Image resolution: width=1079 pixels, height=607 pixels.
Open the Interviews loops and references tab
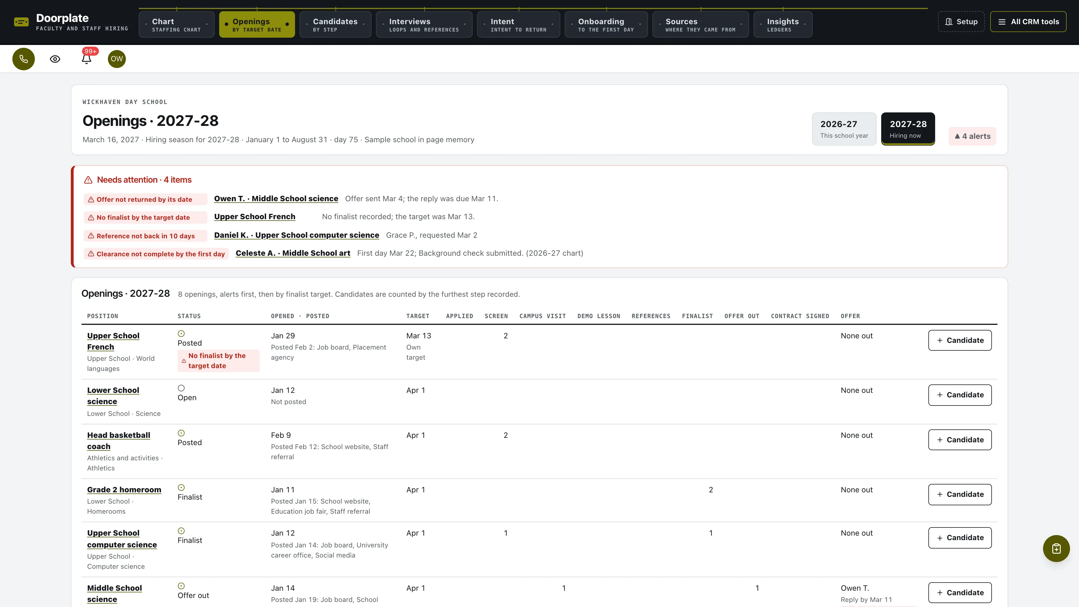[x=424, y=25]
